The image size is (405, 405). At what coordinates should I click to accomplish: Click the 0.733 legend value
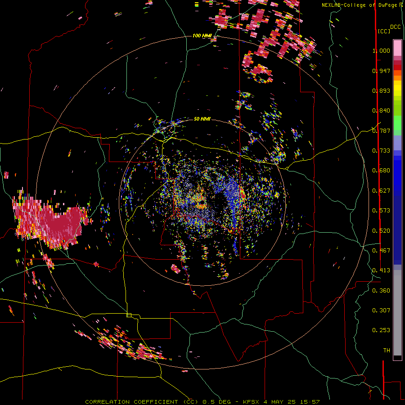[x=381, y=151]
